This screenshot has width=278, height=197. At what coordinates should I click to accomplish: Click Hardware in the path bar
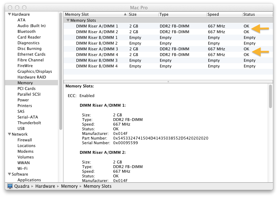point(45,186)
